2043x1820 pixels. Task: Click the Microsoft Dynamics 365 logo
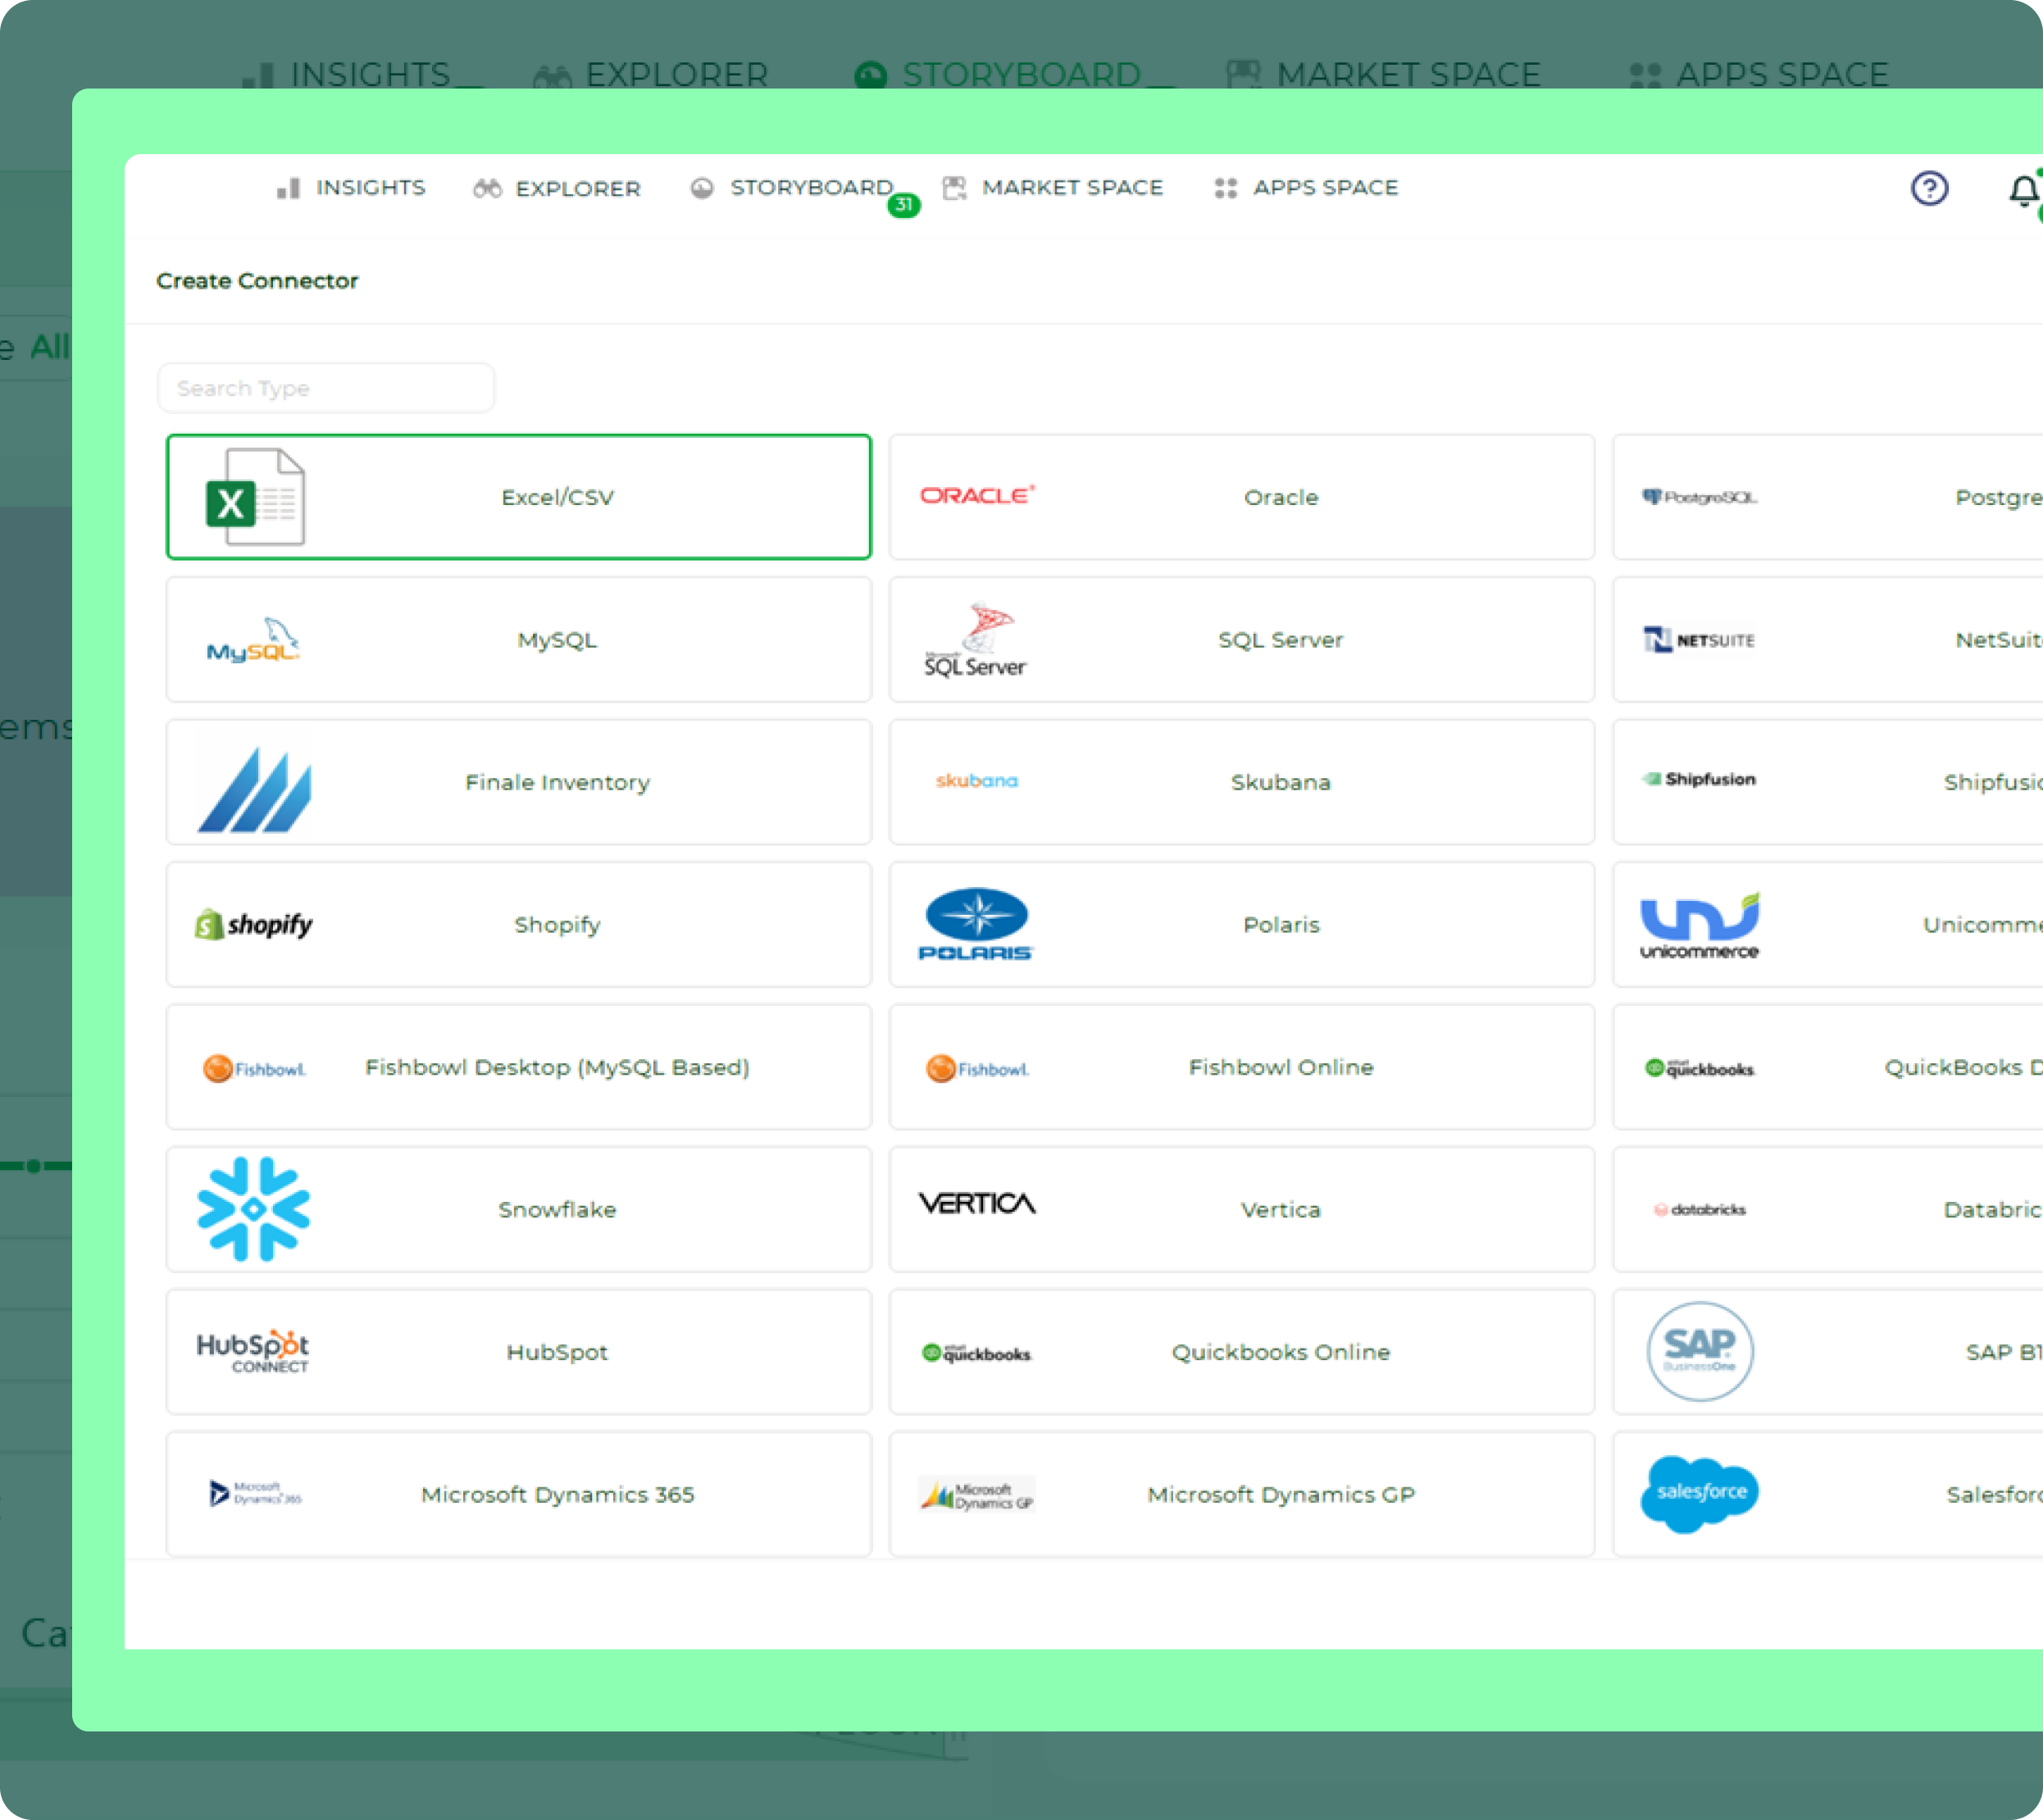254,1493
